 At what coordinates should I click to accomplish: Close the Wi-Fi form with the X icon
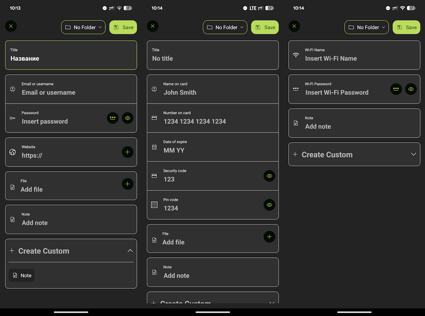coord(294,26)
